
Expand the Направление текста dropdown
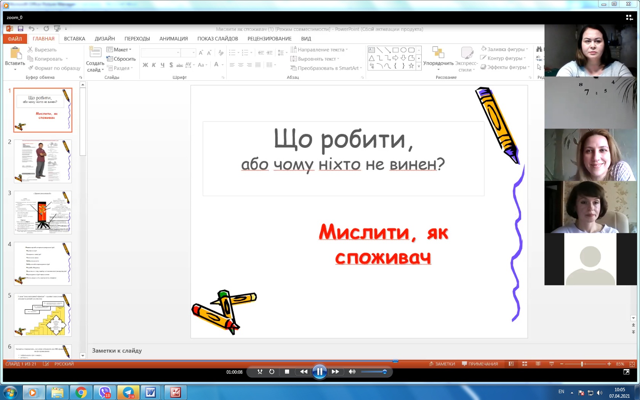(x=320, y=50)
